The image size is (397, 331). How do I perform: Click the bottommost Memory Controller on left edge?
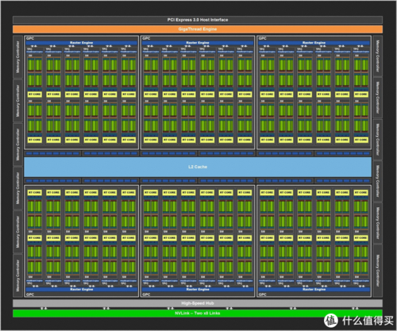(17, 275)
